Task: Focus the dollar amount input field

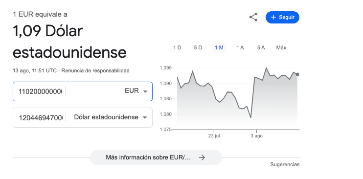Action: (x=41, y=118)
